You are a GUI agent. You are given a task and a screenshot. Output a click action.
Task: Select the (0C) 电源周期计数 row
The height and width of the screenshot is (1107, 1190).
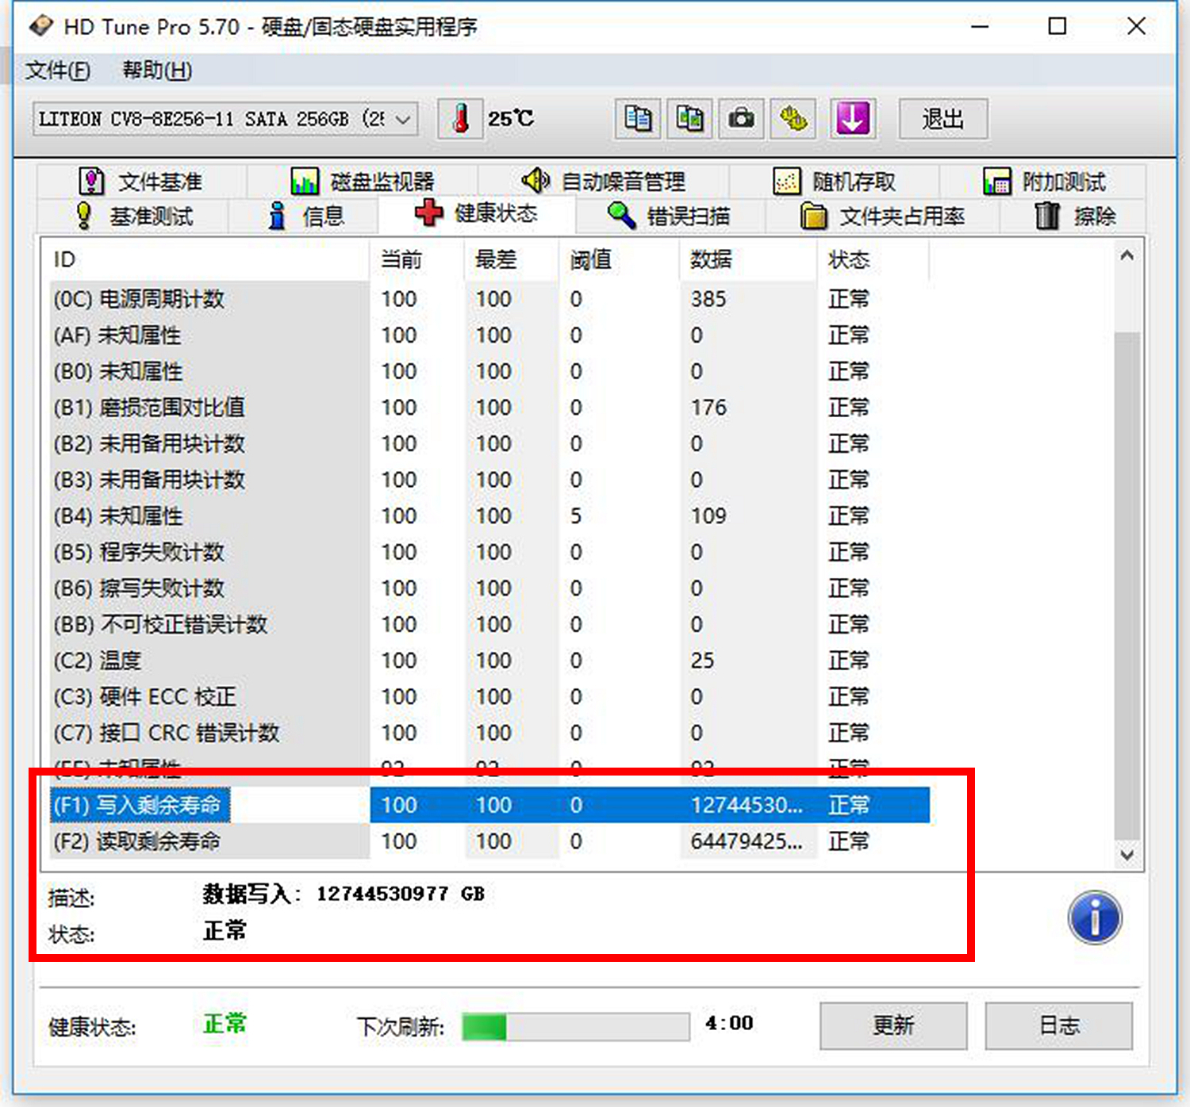click(489, 299)
